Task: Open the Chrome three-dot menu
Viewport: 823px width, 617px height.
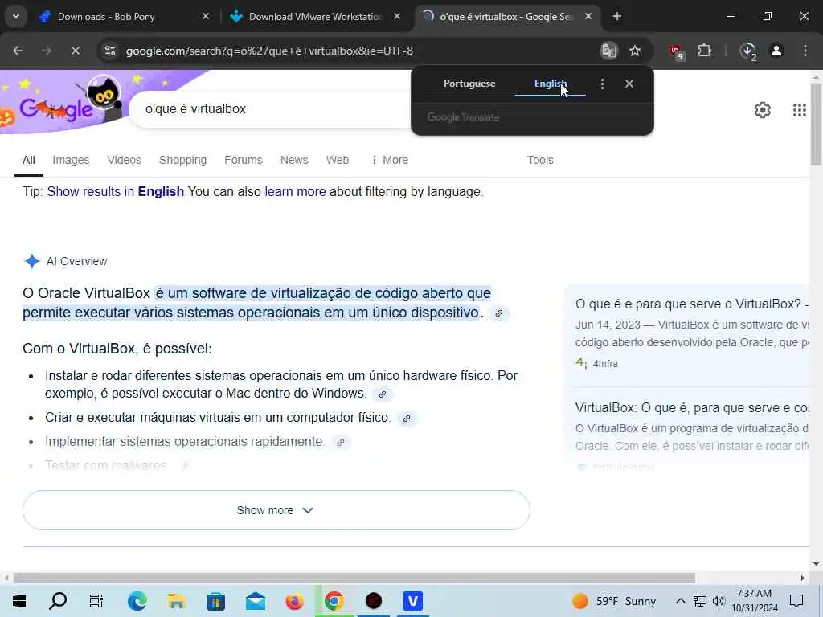Action: [x=805, y=51]
